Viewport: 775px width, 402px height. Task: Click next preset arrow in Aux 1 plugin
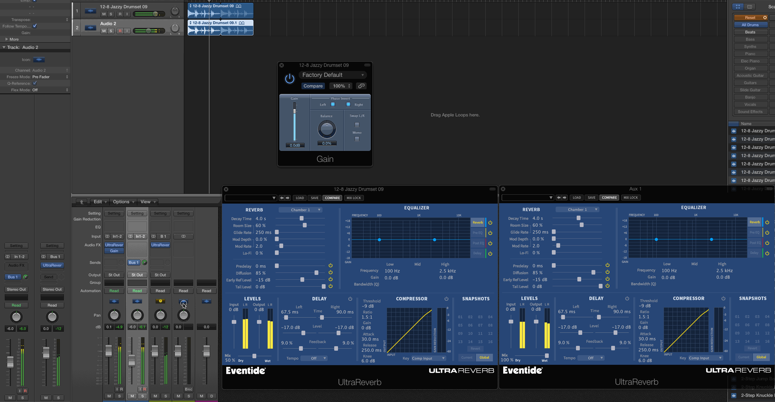pyautogui.click(x=565, y=198)
